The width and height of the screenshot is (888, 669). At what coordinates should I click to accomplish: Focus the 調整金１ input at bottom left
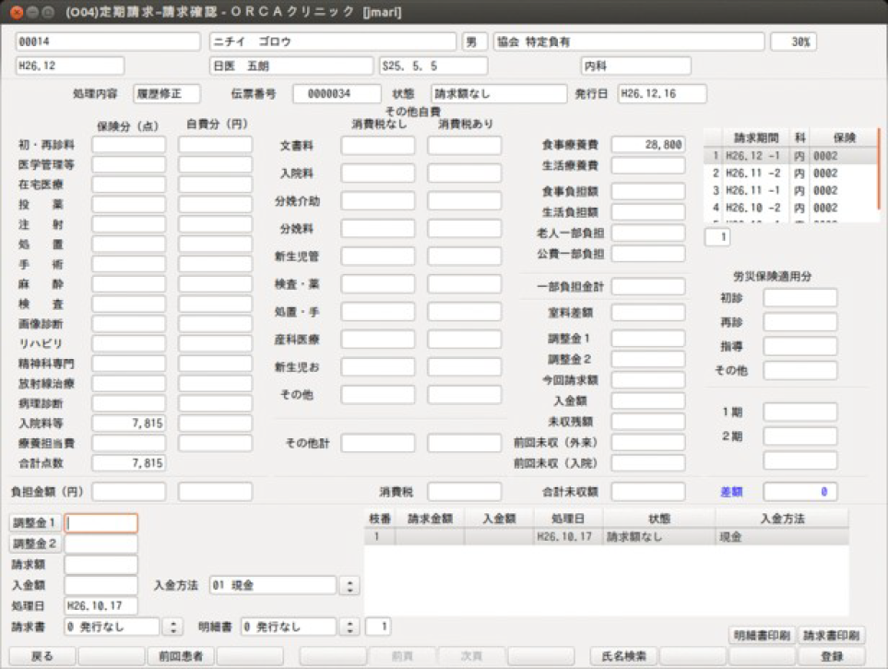pos(101,522)
